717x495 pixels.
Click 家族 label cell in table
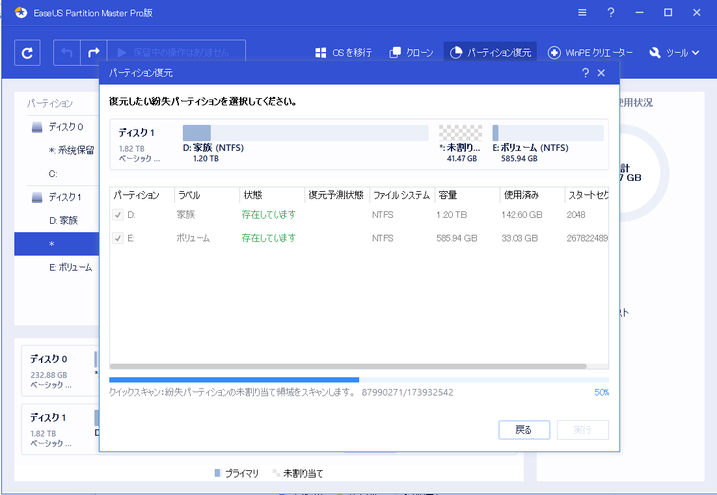point(185,215)
